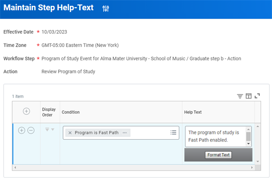Click the Workflow Step Program of Study value
This screenshot has width=272, height=180.
point(141,58)
